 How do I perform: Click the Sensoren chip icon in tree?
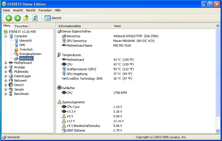16,58
